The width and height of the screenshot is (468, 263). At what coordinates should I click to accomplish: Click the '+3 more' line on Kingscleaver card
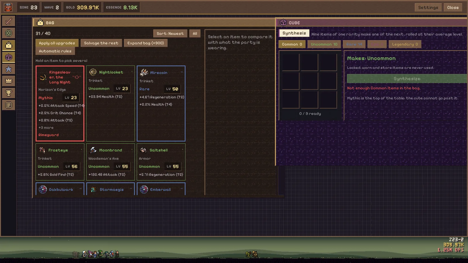pyautogui.click(x=46, y=128)
